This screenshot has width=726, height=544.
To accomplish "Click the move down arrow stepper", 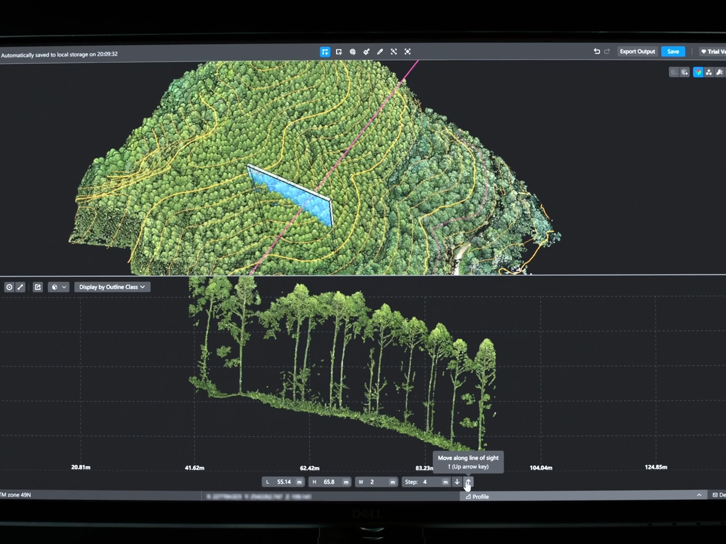I will pyautogui.click(x=457, y=482).
